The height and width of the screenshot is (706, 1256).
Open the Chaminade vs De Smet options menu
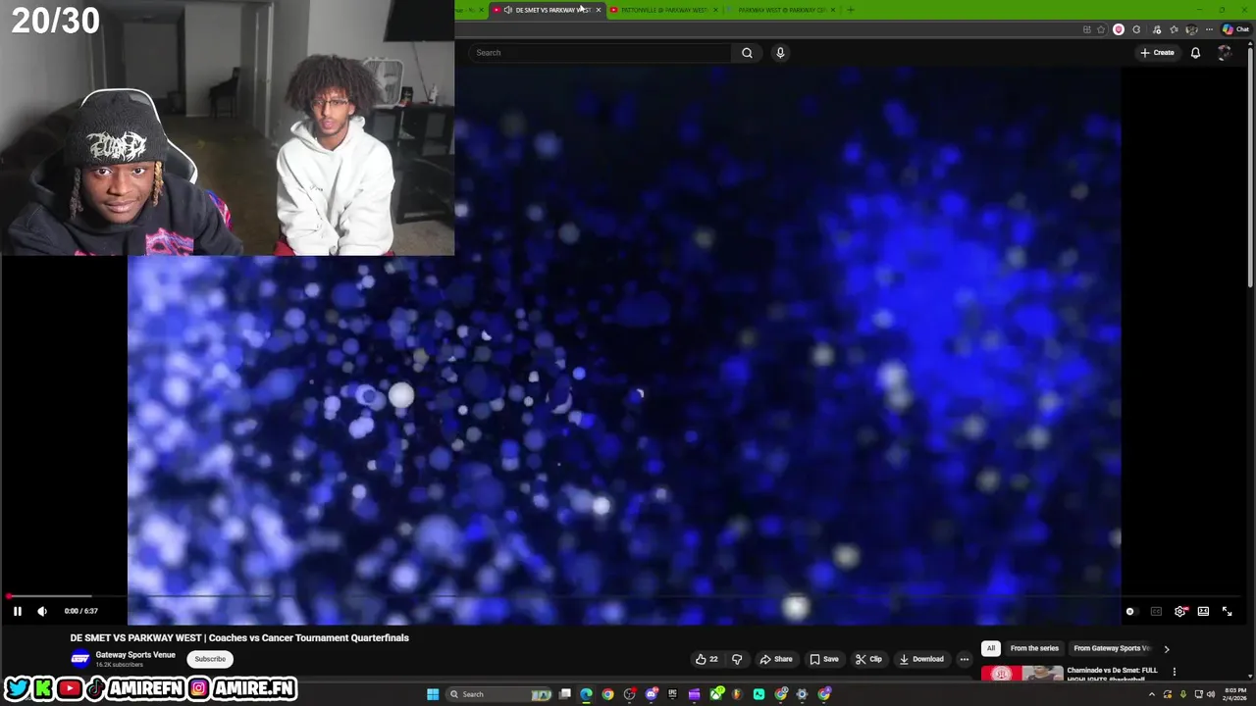1174,672
